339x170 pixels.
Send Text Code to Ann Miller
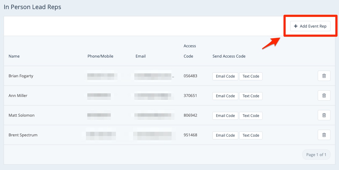pos(251,96)
